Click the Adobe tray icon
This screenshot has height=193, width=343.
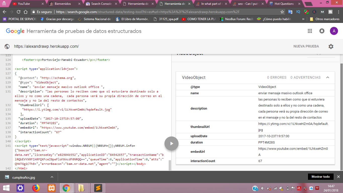point(317,188)
